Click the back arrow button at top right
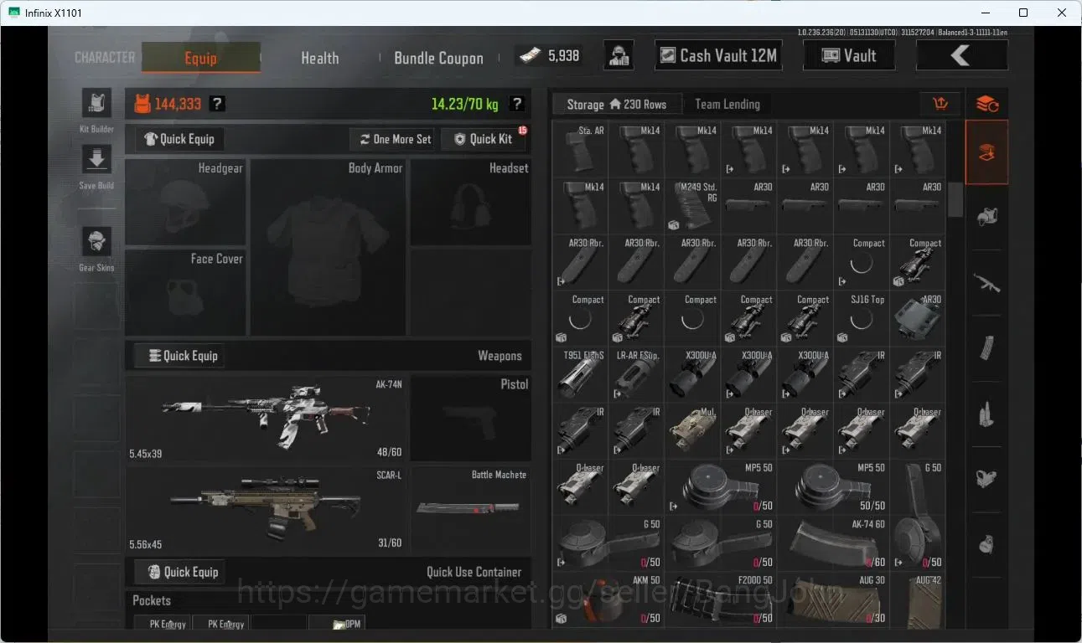The image size is (1082, 643). point(961,56)
